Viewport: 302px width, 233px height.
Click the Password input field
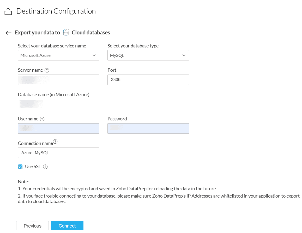point(148,128)
